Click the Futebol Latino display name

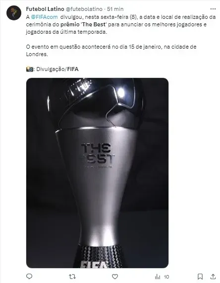pyautogui.click(x=45, y=9)
